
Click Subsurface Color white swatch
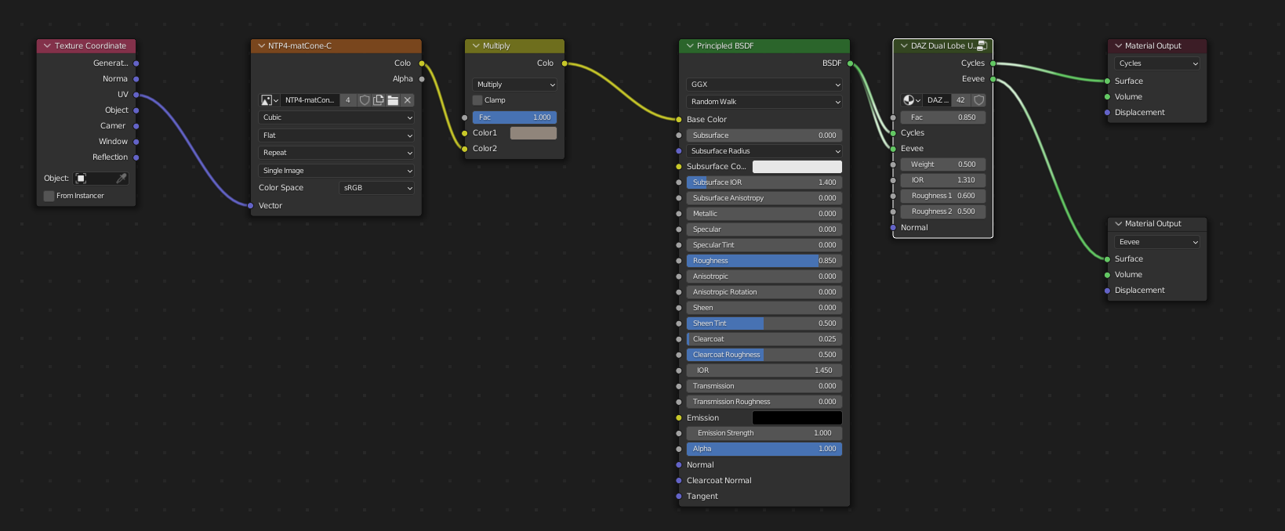pyautogui.click(x=797, y=167)
